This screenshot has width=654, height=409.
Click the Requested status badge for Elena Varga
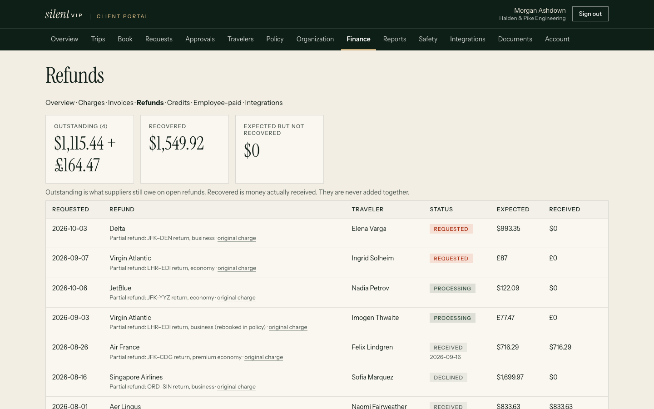(x=451, y=229)
